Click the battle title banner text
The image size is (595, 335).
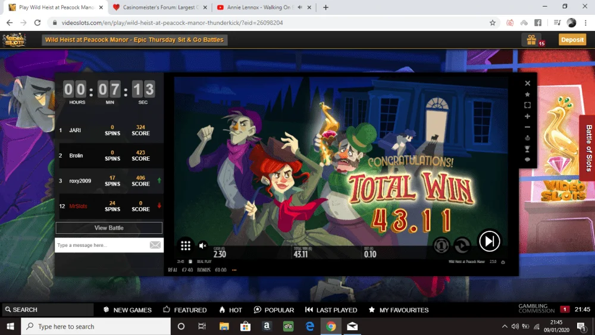(134, 39)
